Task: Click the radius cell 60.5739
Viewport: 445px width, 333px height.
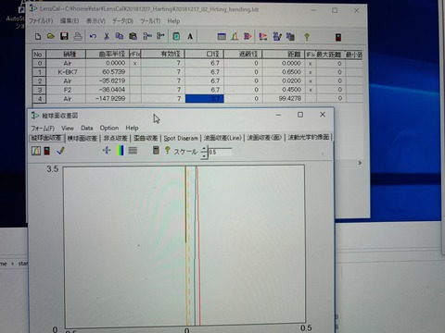Action: click(108, 72)
